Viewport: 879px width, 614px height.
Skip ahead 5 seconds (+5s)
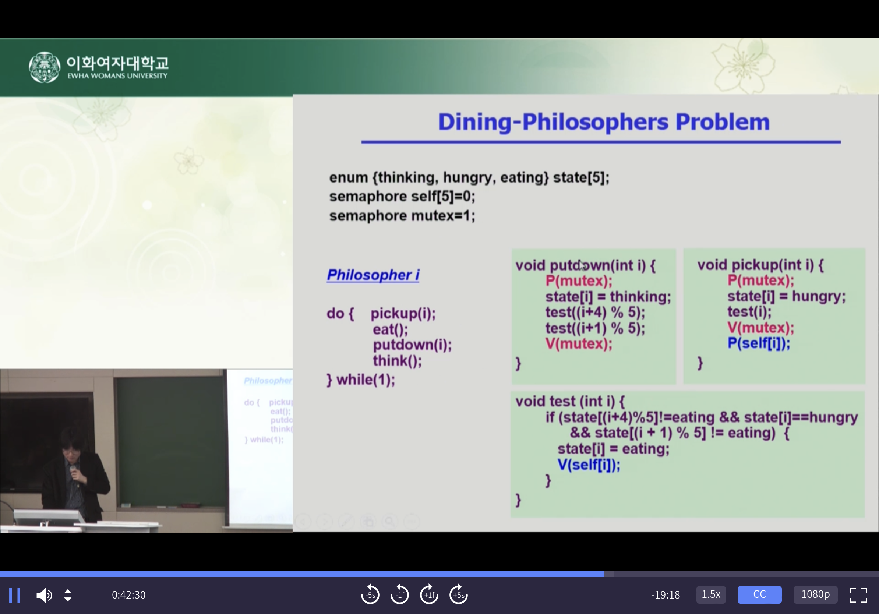(458, 595)
